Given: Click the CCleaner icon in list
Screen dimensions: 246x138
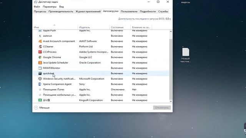Looking at the screenshot, I should 40,46.
